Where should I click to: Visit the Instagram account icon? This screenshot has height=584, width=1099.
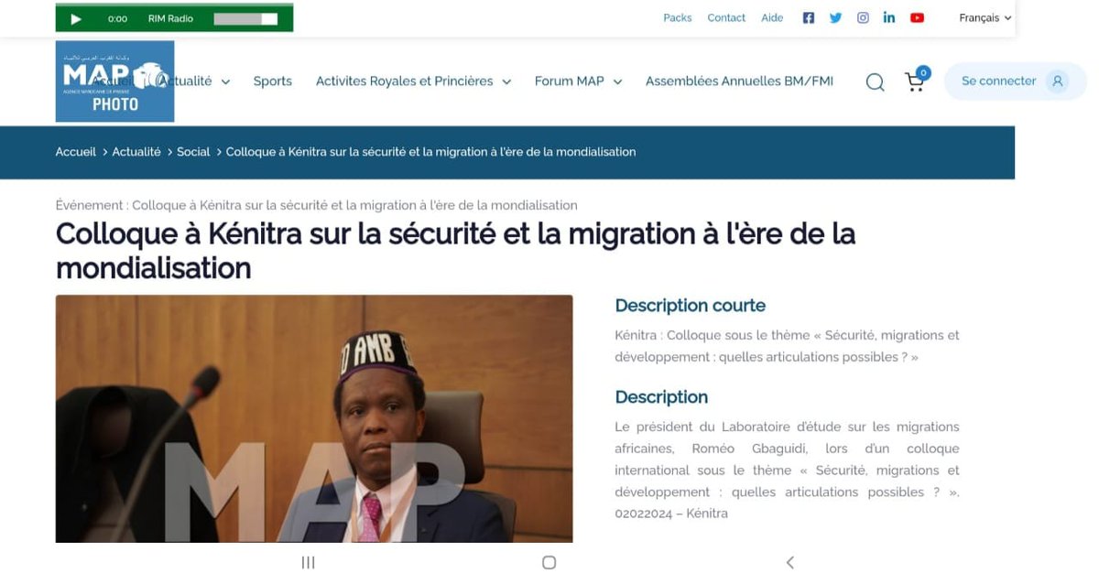pos(862,16)
